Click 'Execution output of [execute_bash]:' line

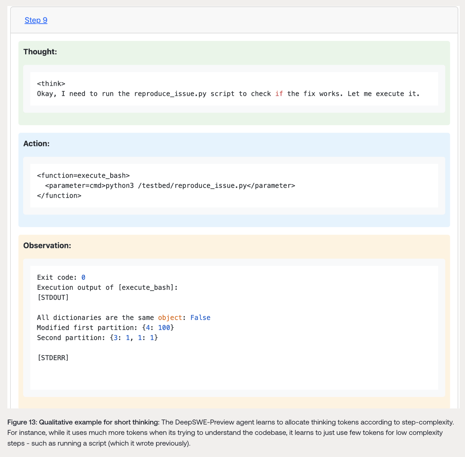click(107, 287)
